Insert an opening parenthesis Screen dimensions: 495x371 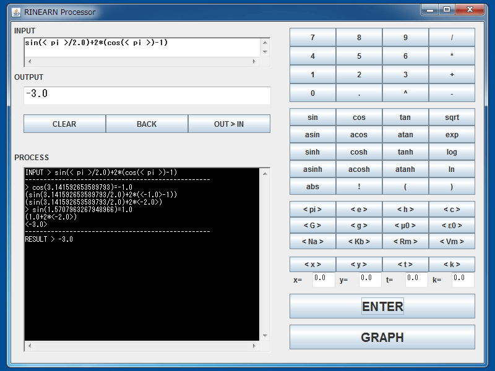pos(405,187)
